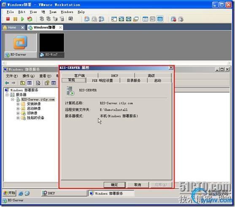Switch to the 客户端 tab

coord(80,76)
